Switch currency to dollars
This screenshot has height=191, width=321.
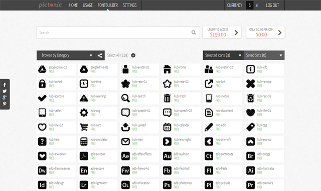click(x=250, y=5)
